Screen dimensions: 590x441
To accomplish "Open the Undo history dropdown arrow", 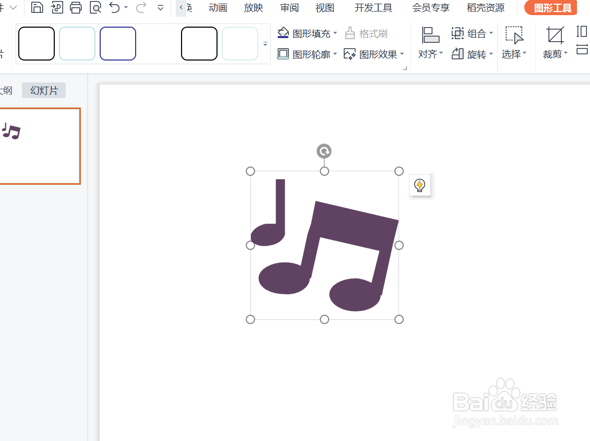I will pyautogui.click(x=126, y=7).
